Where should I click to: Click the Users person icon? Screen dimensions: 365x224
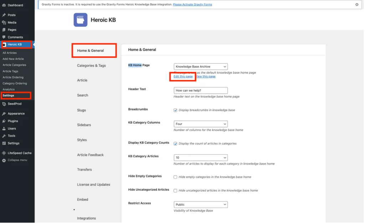point(4,129)
